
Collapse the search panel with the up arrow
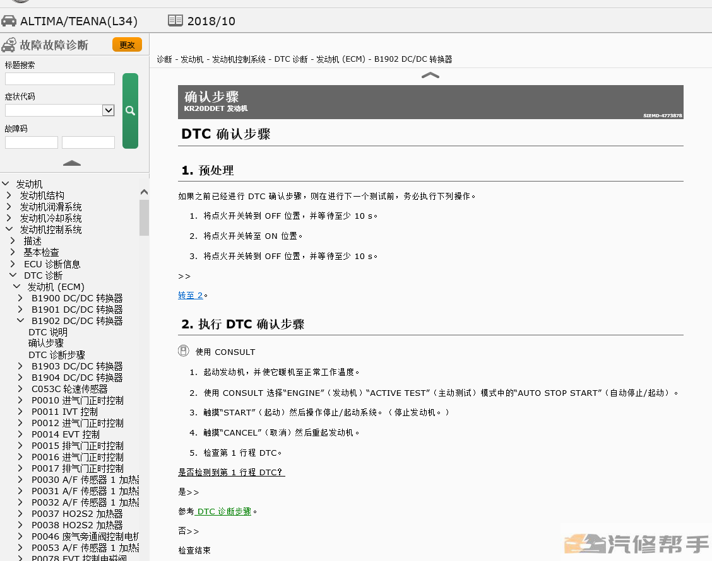point(72,163)
